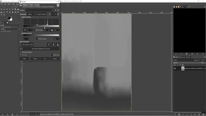Enable the Split view checkbox
The height and width of the screenshot is (116, 206).
coord(52,55)
